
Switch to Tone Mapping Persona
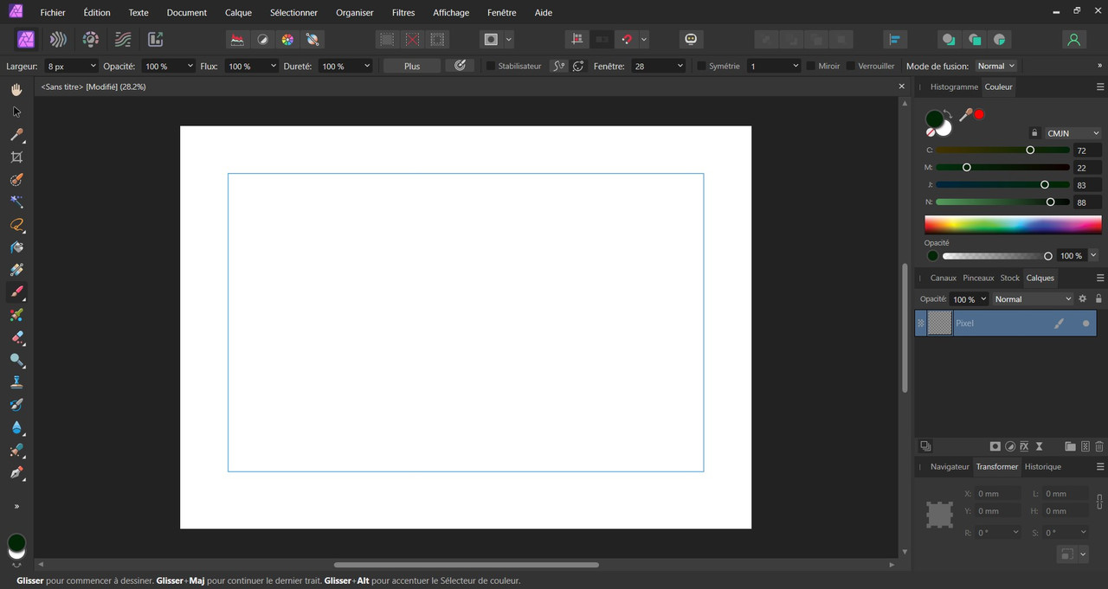click(123, 39)
